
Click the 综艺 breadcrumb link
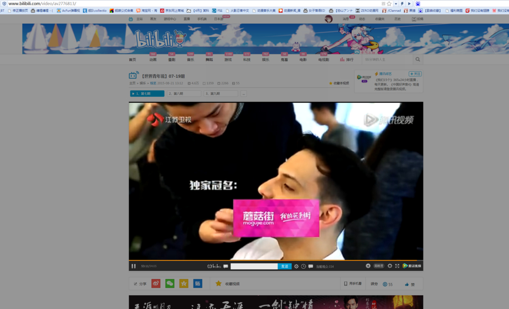point(153,83)
